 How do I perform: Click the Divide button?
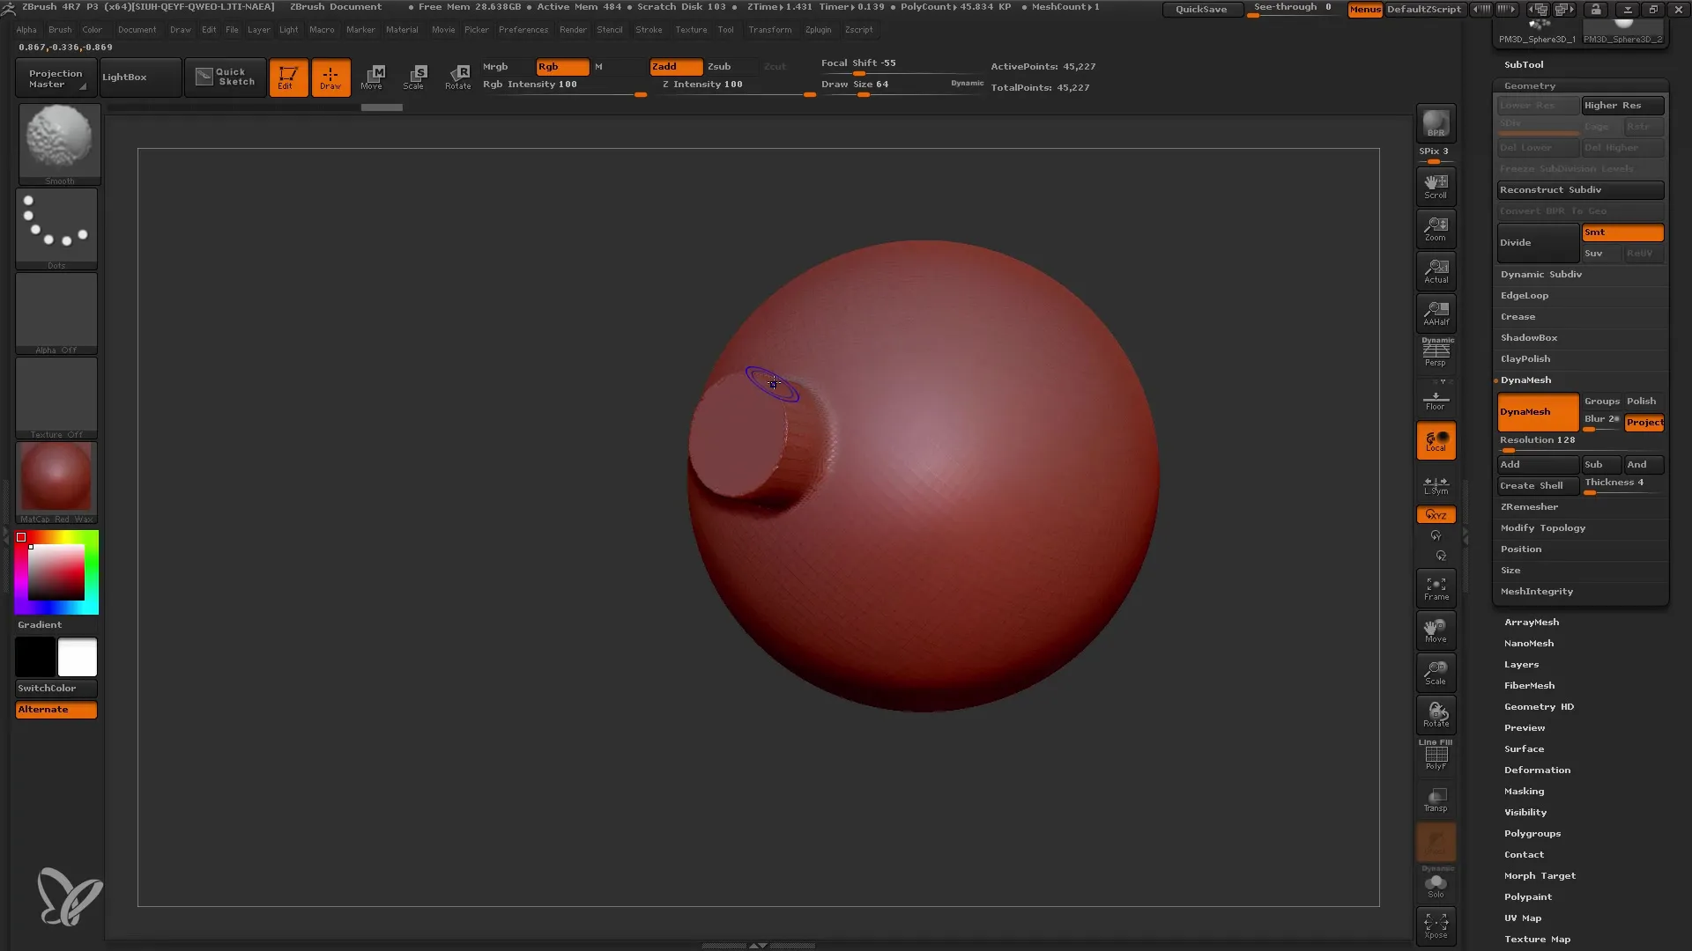coord(1538,243)
